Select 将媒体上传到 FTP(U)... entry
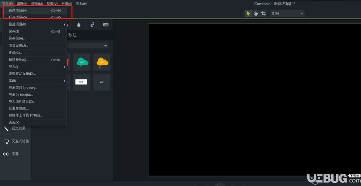This screenshot has width=361, height=186. click(x=35, y=116)
